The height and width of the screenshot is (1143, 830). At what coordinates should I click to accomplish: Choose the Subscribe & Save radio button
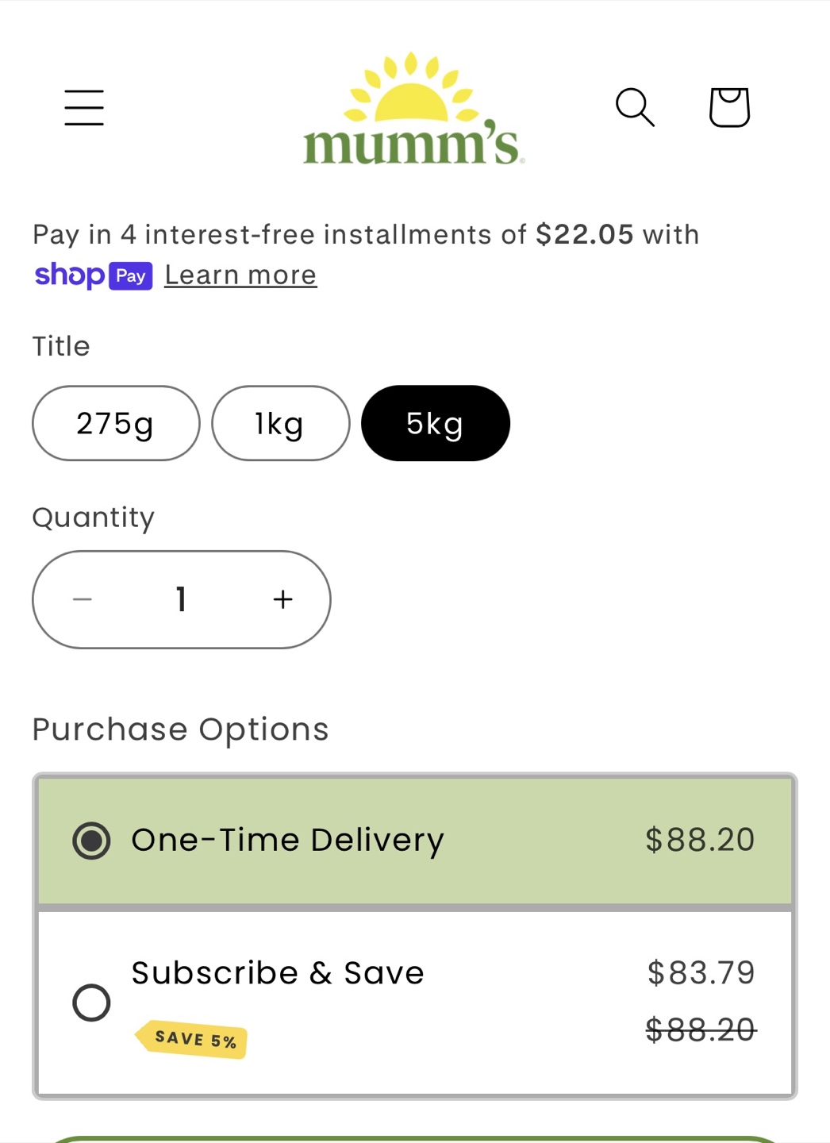(91, 1003)
